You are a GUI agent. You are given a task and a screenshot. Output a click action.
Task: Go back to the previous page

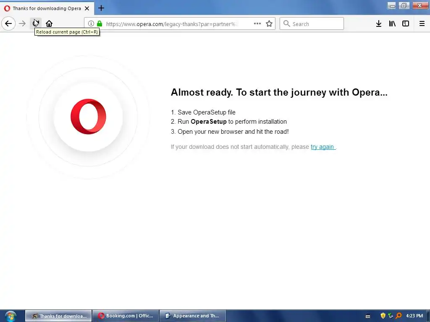(8, 23)
